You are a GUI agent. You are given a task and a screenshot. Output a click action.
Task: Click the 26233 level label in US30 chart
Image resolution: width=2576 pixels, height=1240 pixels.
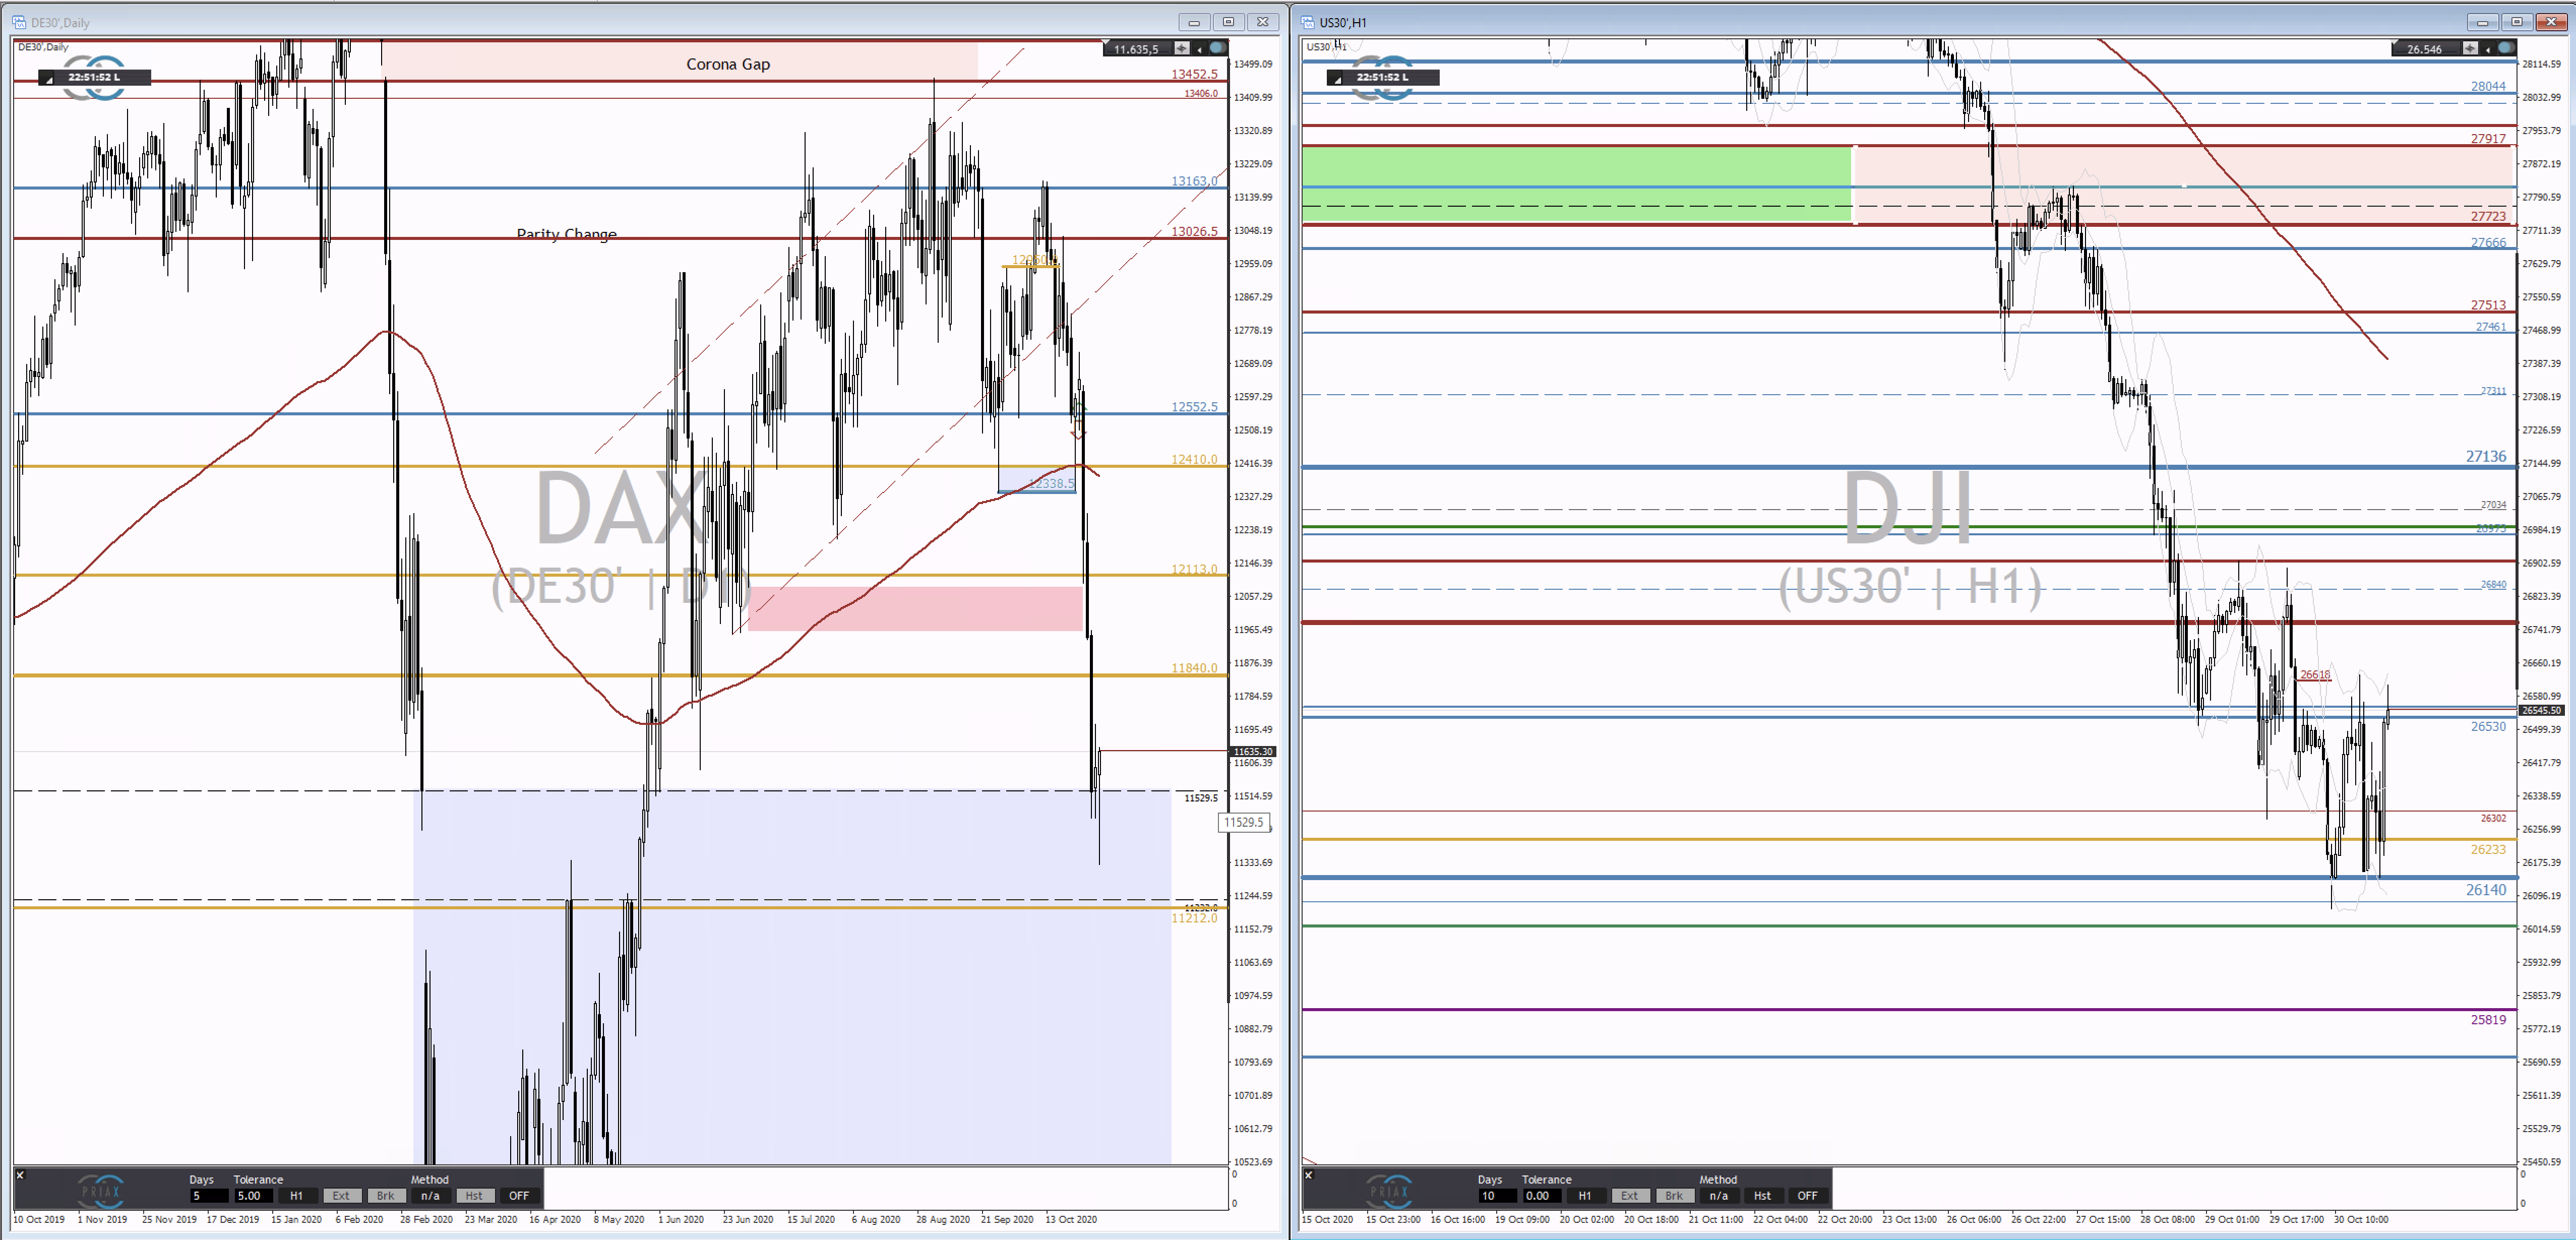point(2488,849)
